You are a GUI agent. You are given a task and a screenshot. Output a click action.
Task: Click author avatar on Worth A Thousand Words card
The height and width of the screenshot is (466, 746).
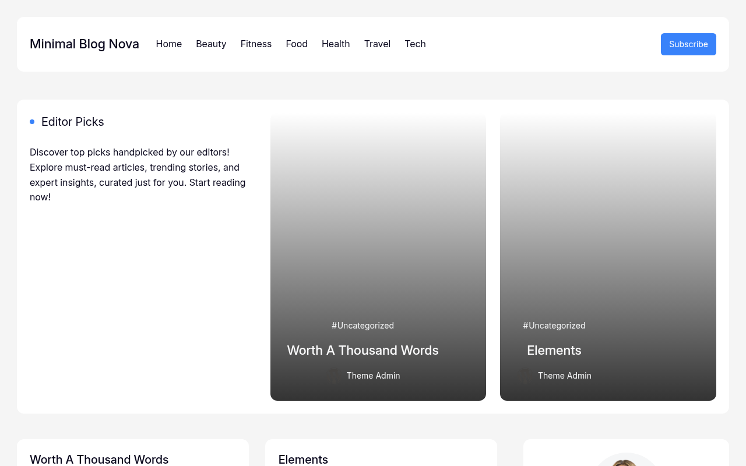[x=333, y=376]
